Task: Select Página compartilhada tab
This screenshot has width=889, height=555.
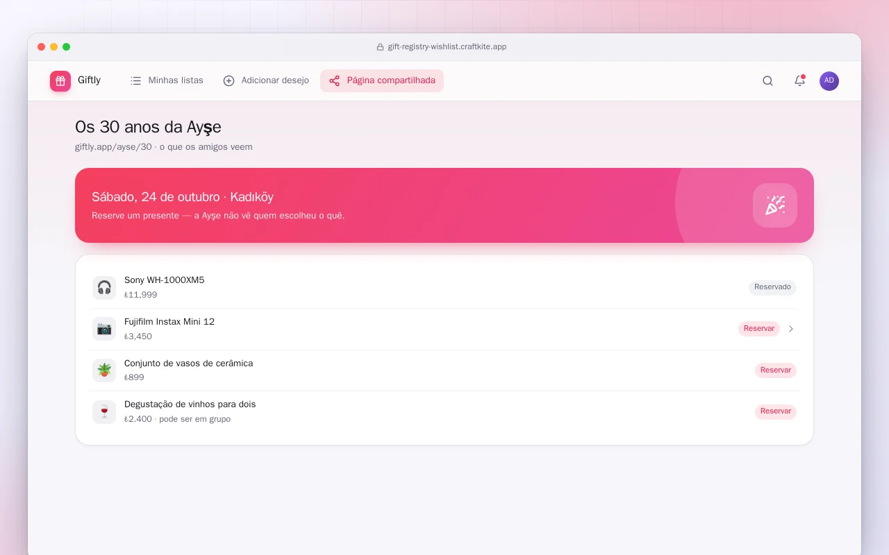Action: (382, 80)
